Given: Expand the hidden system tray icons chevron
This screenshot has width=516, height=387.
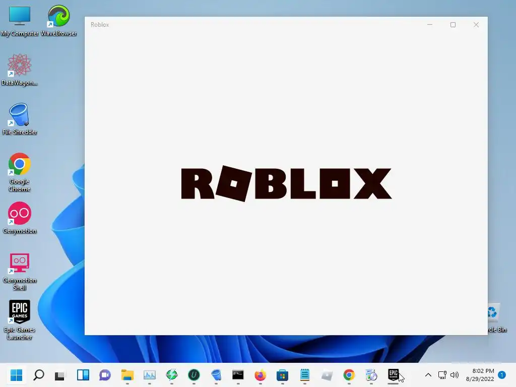Looking at the screenshot, I should pyautogui.click(x=428, y=375).
